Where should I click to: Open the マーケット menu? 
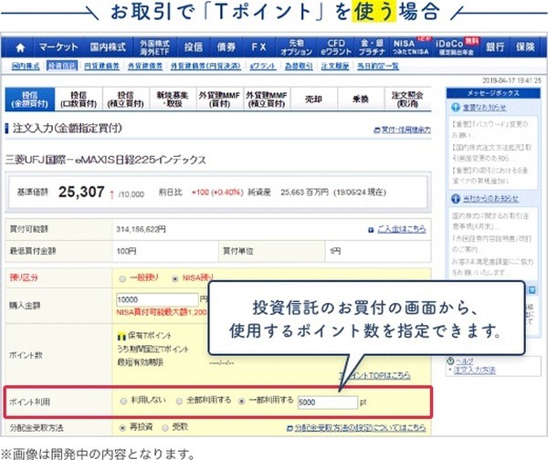click(58, 47)
